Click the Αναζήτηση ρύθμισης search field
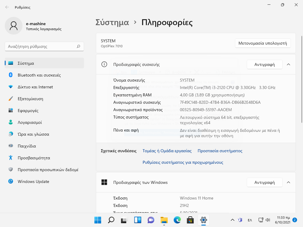The height and width of the screenshot is (227, 303). 44,46
